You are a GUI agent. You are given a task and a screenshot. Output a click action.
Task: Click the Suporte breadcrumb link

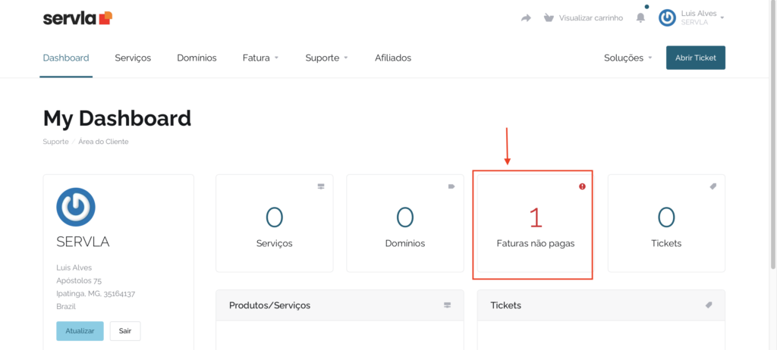click(x=55, y=142)
